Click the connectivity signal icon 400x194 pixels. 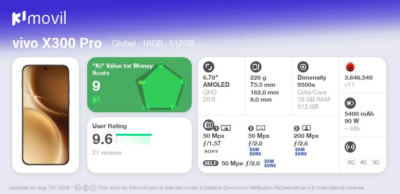click(x=350, y=147)
